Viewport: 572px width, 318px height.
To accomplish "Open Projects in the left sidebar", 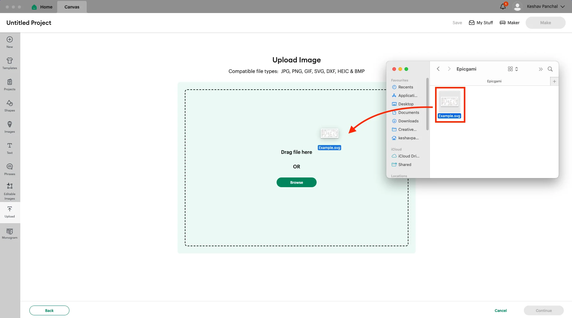I will [x=10, y=84].
